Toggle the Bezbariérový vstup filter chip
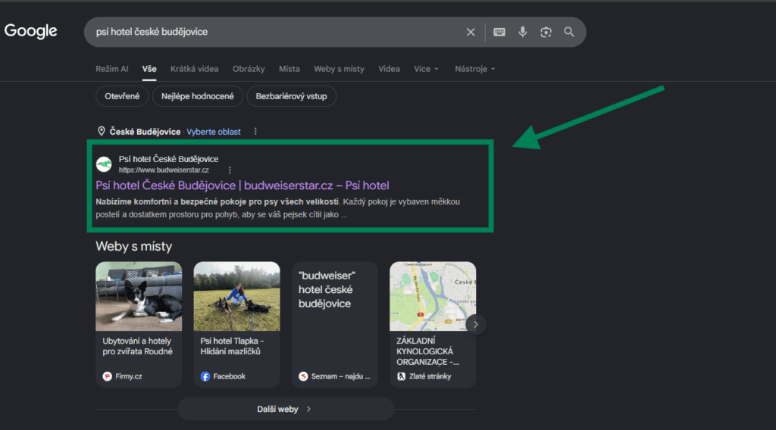Screen dimensions: 776x430 [291, 96]
